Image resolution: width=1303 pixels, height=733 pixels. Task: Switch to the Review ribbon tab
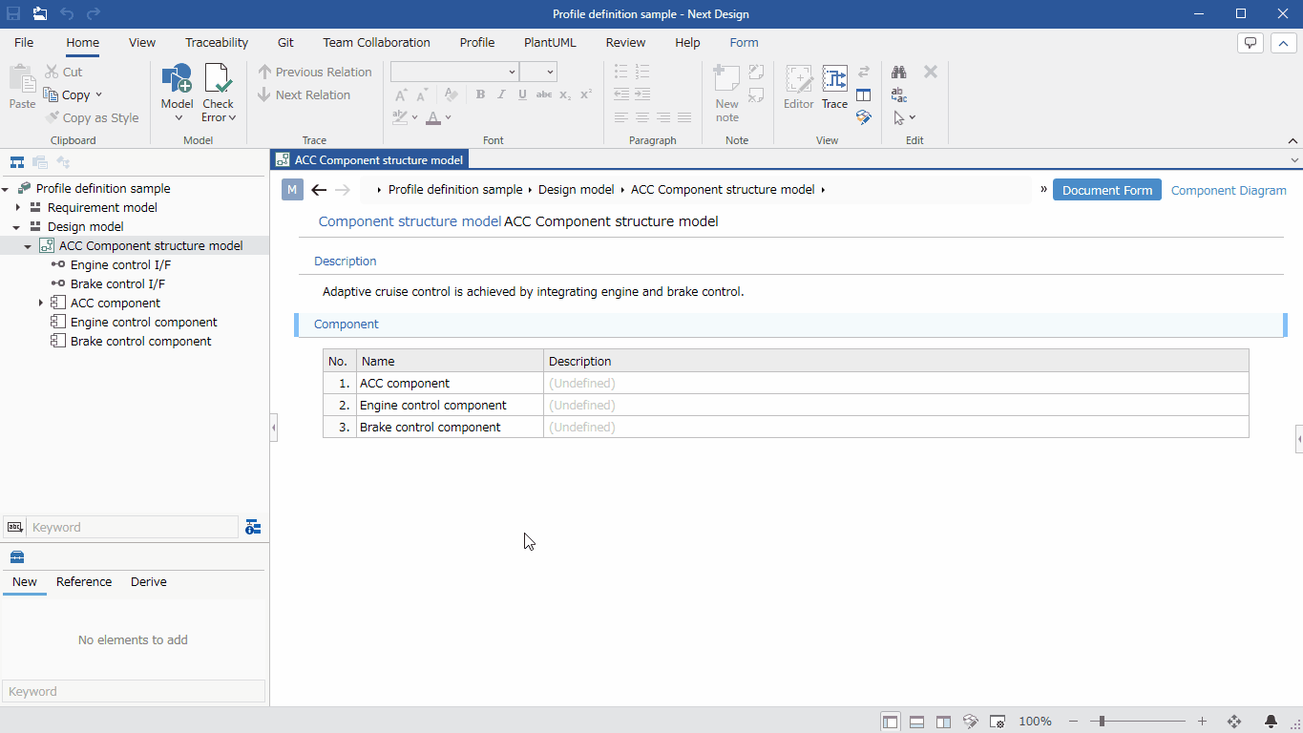625,42
